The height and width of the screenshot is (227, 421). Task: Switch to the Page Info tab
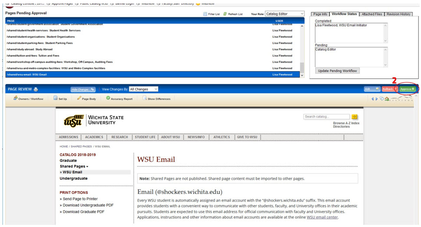click(320, 14)
